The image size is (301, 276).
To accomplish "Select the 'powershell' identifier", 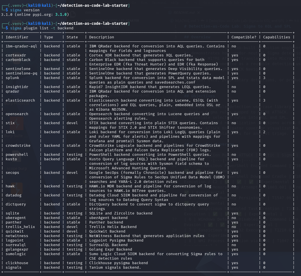I will [x=17, y=155].
